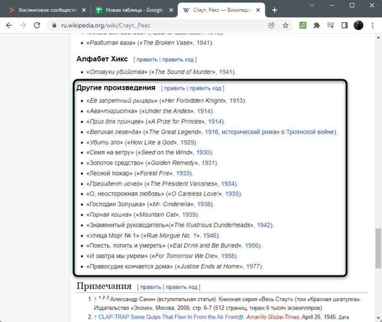Image resolution: width=382 pixels, height=322 pixels.
Task: Click 'править код' next to Алфабет Хикс
Action: pos(178,59)
